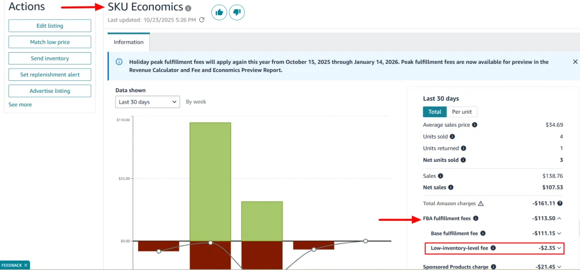Viewport: 580px width, 270px height.
Task: Expand the Low-inventory-level fee row
Action: point(559,248)
